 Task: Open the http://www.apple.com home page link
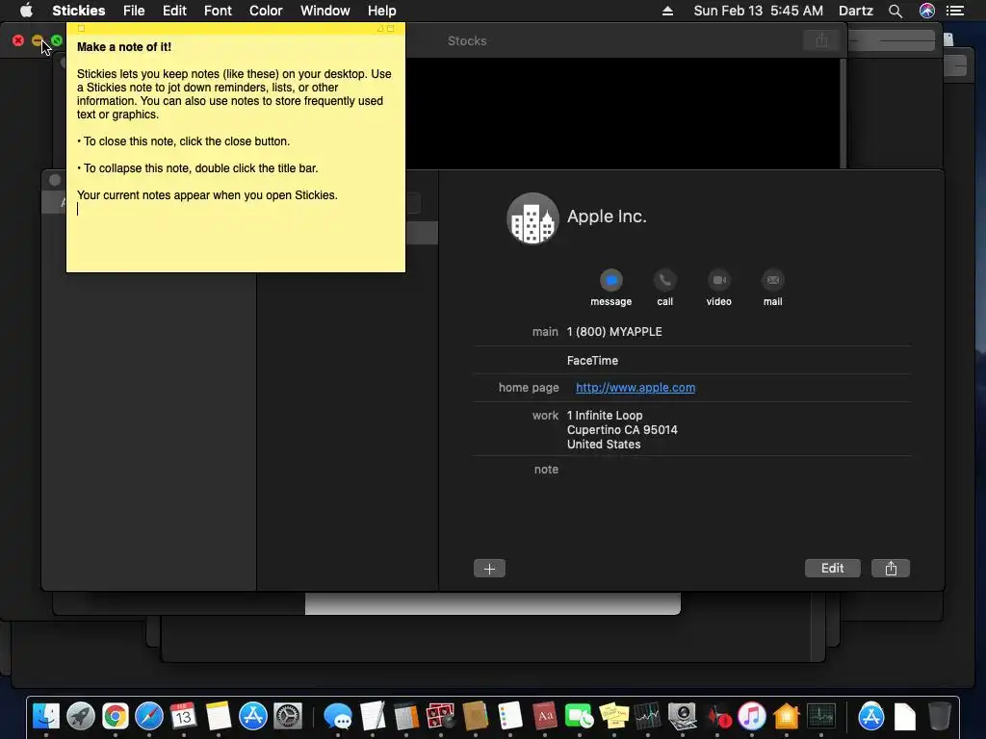click(x=636, y=388)
